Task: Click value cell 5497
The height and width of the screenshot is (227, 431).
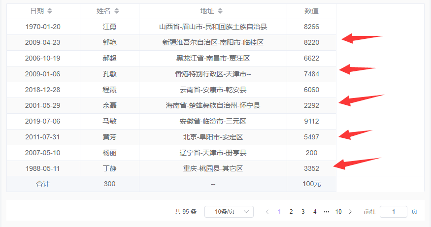Action: tap(311, 137)
